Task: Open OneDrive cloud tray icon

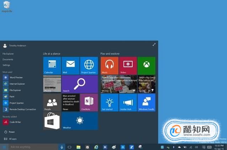Action: pos(179,147)
